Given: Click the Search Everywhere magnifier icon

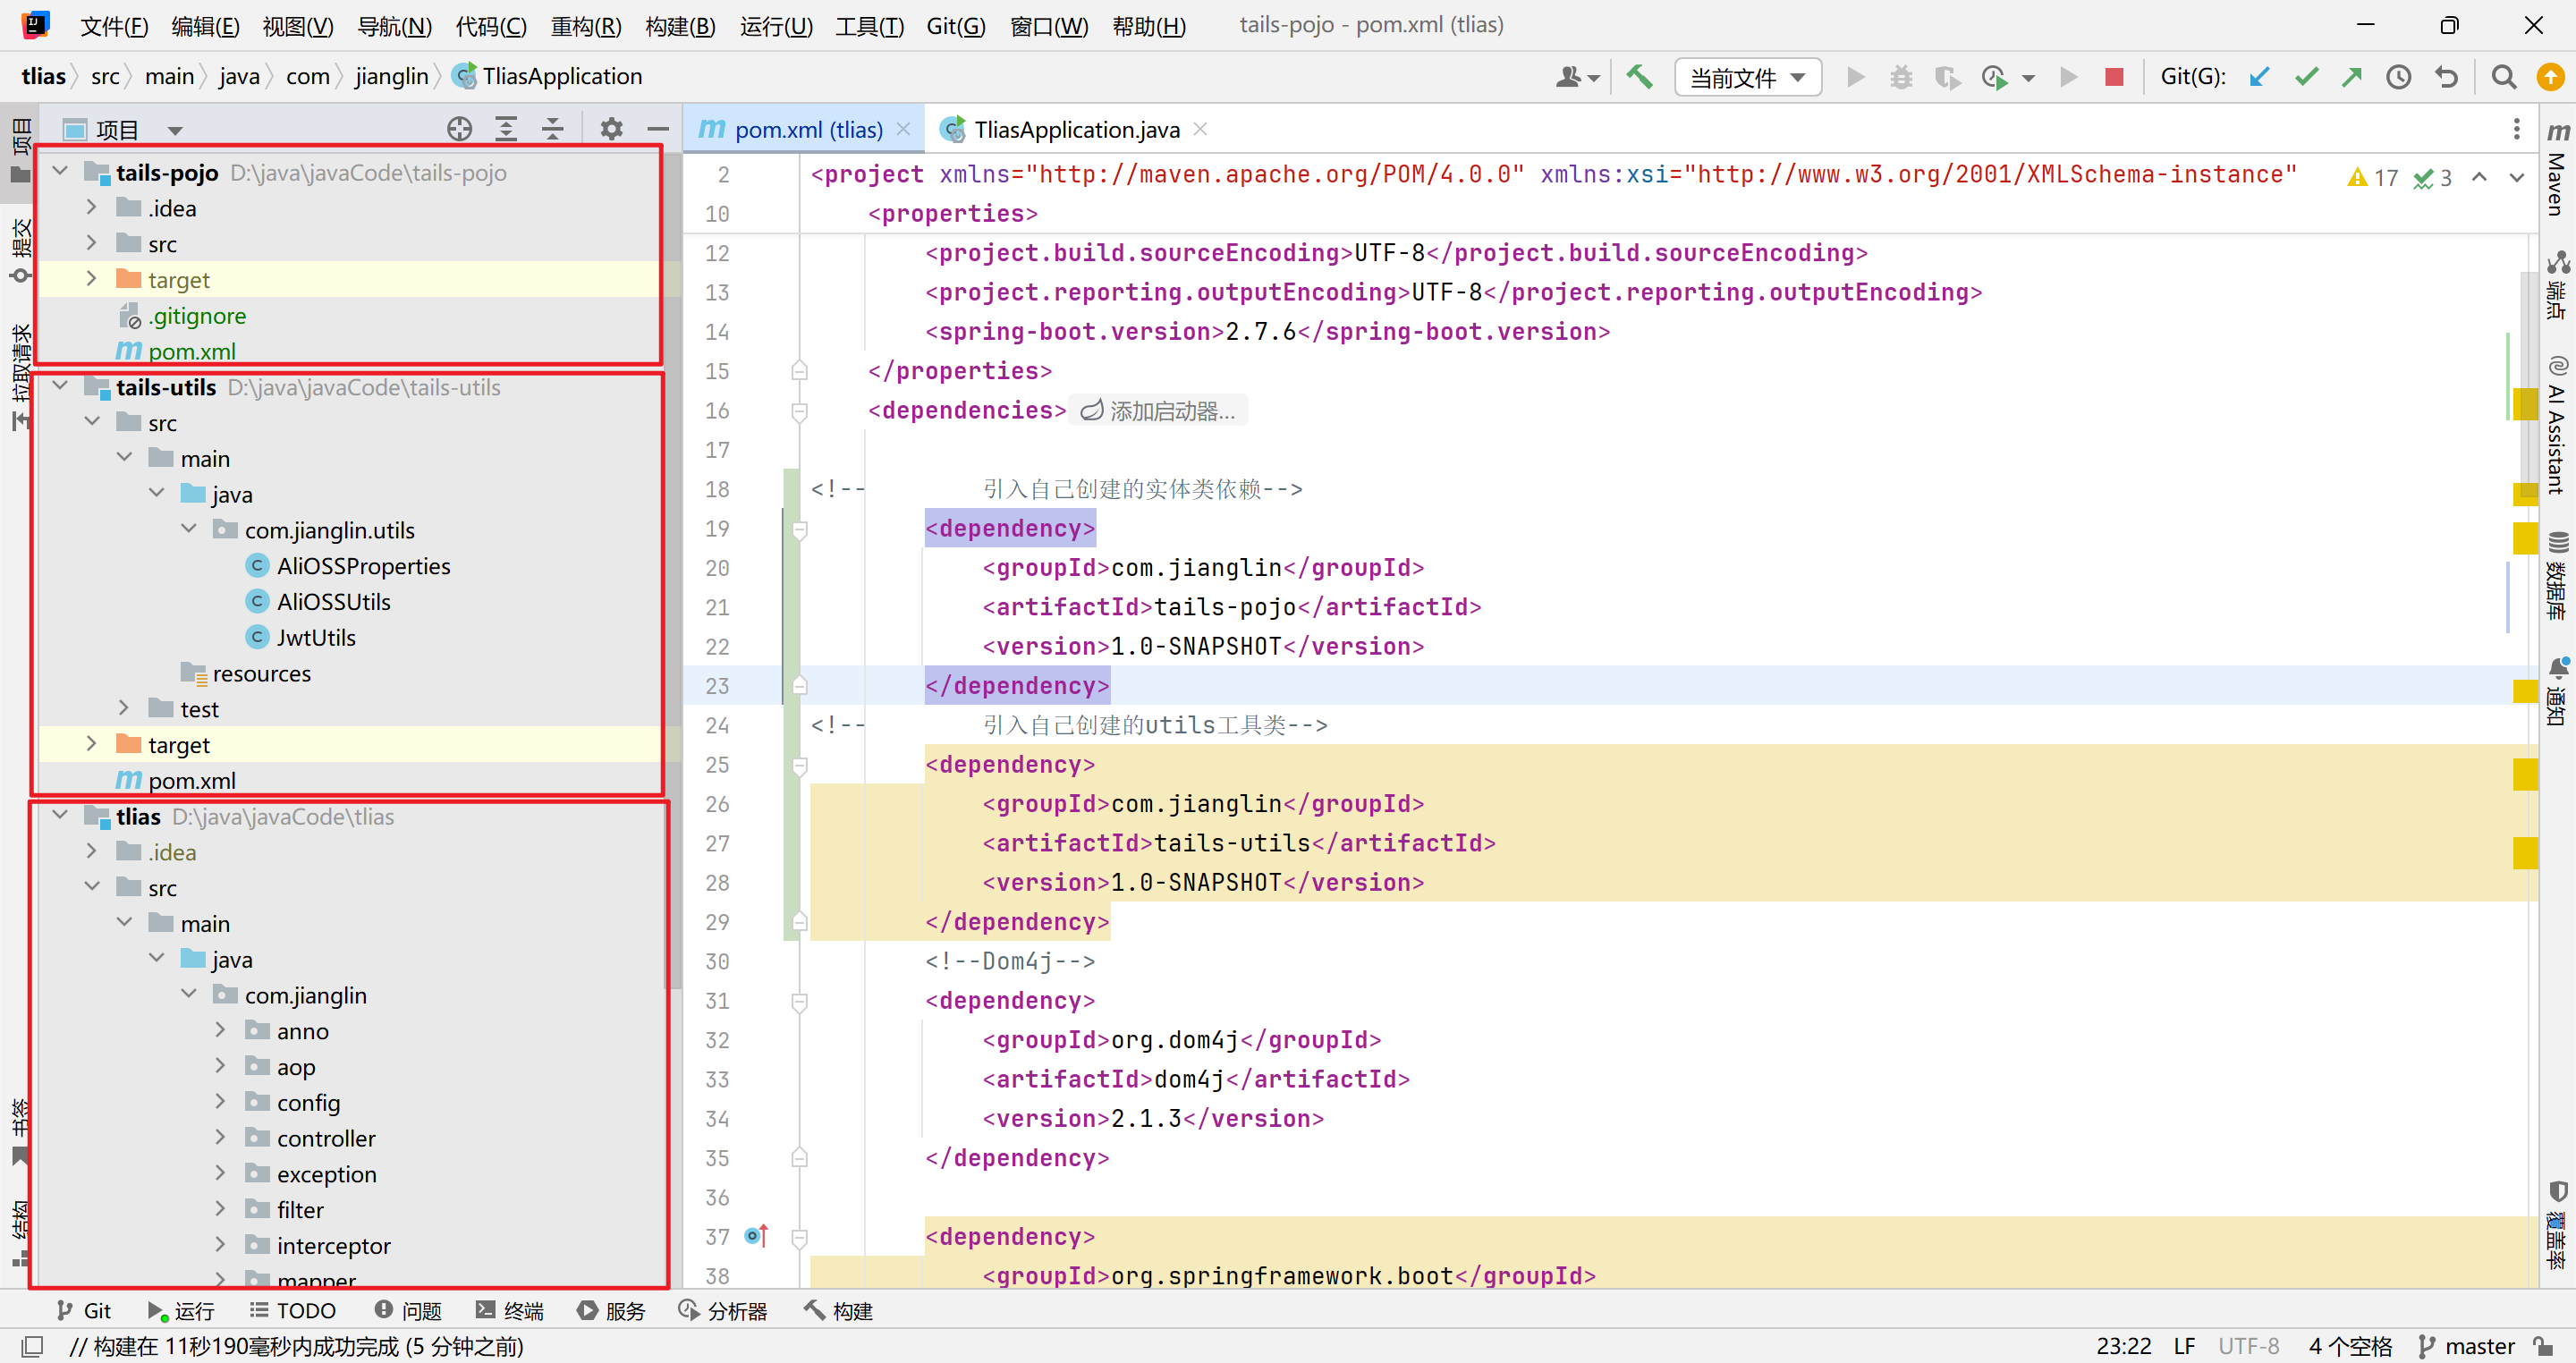Looking at the screenshot, I should [2504, 77].
